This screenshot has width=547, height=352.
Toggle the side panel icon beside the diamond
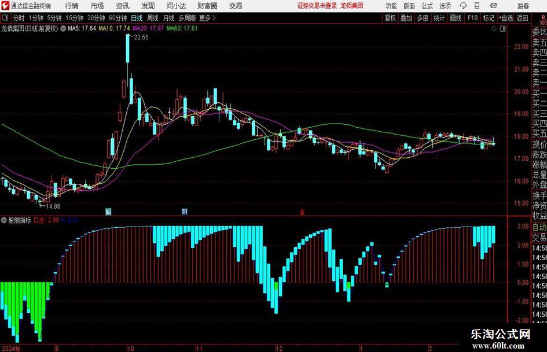click(502, 29)
